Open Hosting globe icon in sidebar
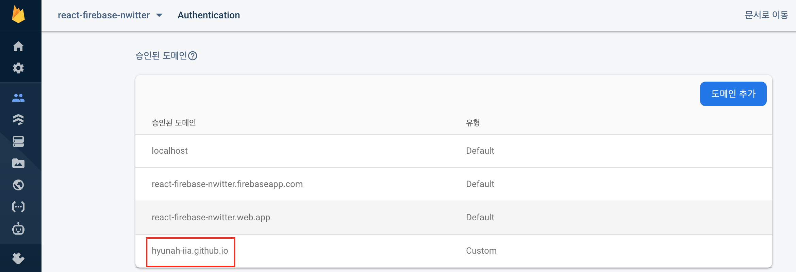Screen dimensions: 796x272 pyautogui.click(x=18, y=185)
